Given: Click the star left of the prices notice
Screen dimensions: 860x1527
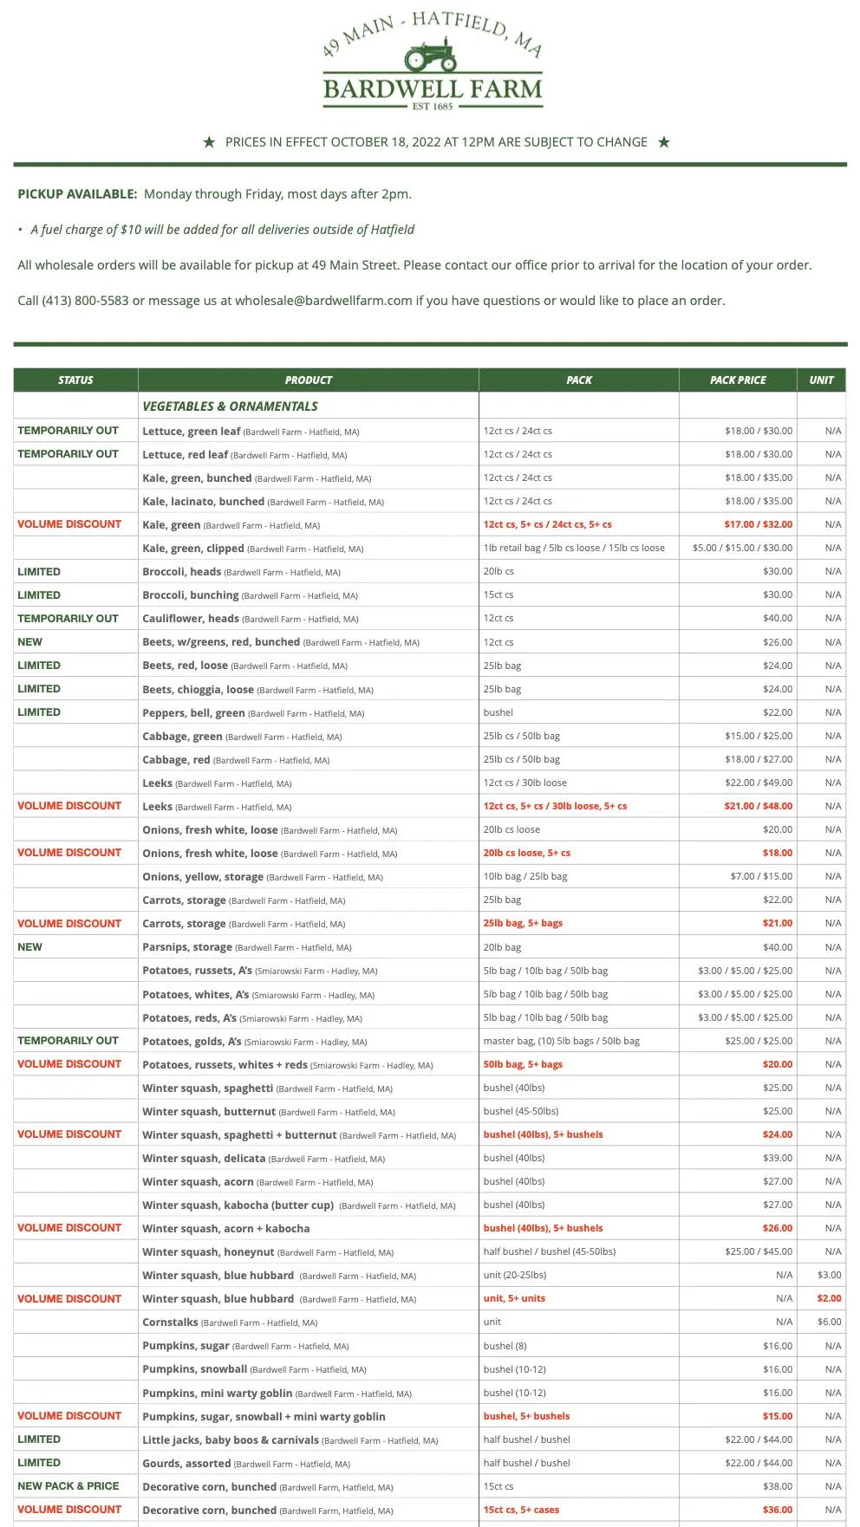Looking at the screenshot, I should click(209, 142).
